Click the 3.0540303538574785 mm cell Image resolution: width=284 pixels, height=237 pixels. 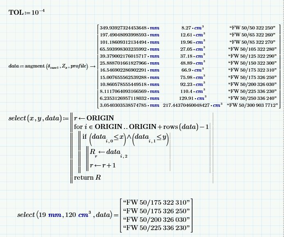click(130, 105)
